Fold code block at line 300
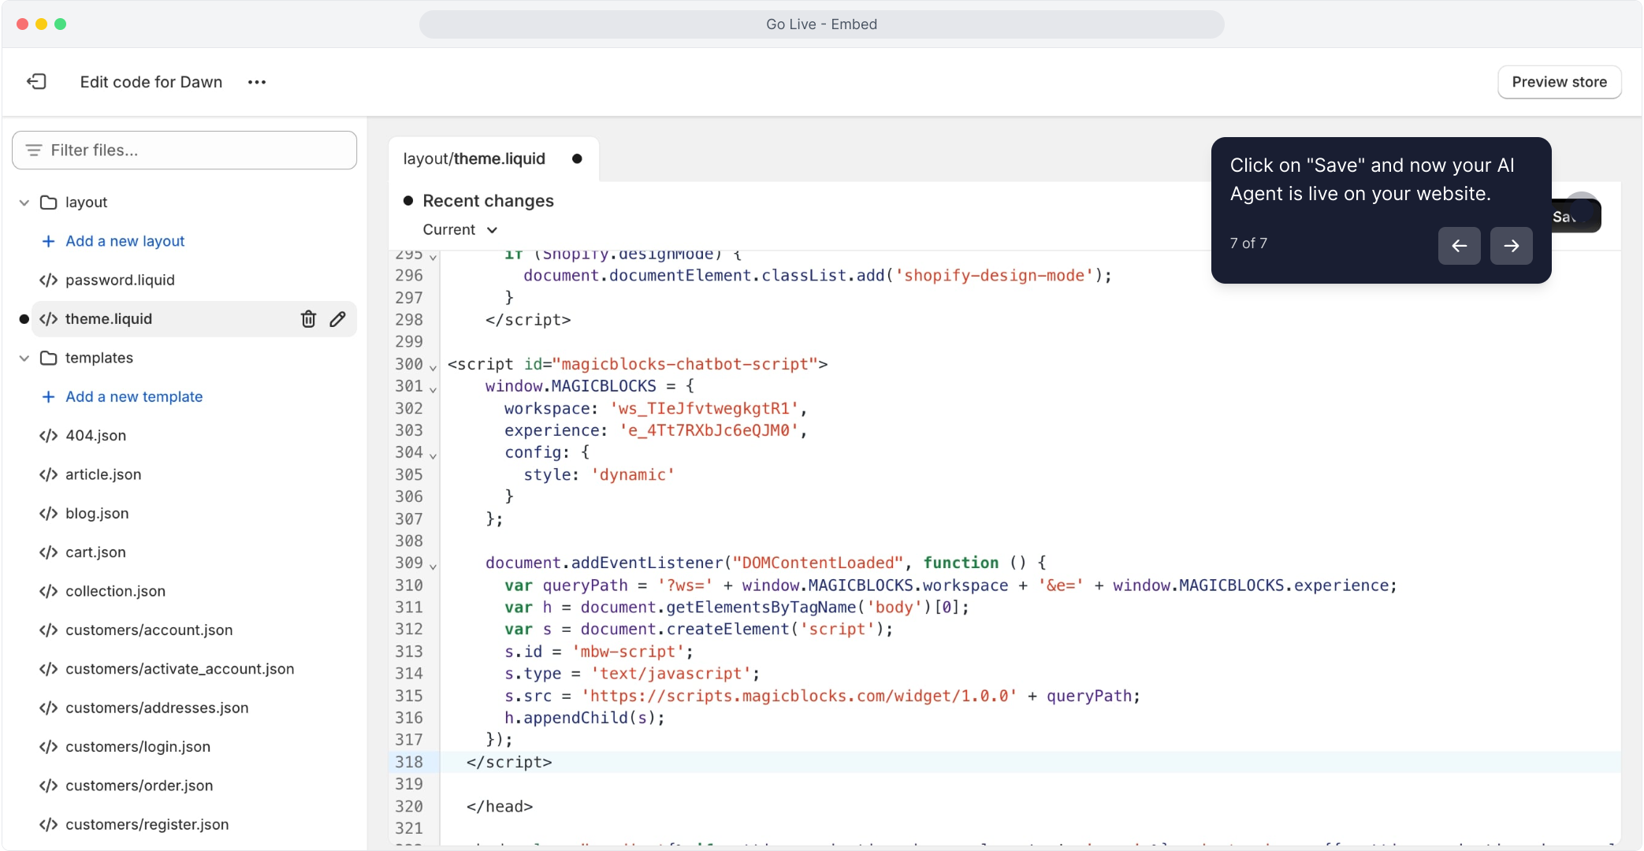Image resolution: width=1644 pixels, height=851 pixels. pyautogui.click(x=433, y=366)
